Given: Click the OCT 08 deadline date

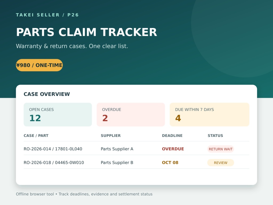Looking at the screenshot, I should 170,163.
